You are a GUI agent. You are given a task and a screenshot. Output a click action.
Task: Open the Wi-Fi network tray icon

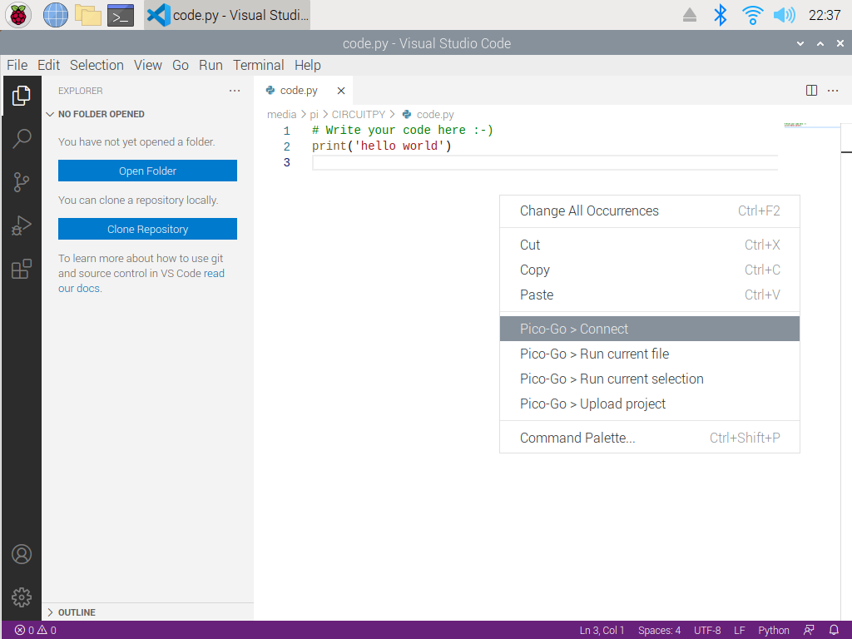[752, 15]
